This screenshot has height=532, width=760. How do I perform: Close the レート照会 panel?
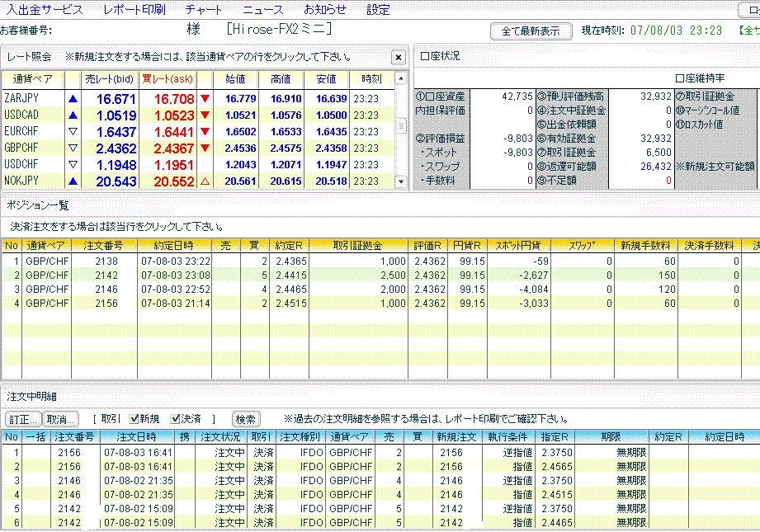coord(399,58)
